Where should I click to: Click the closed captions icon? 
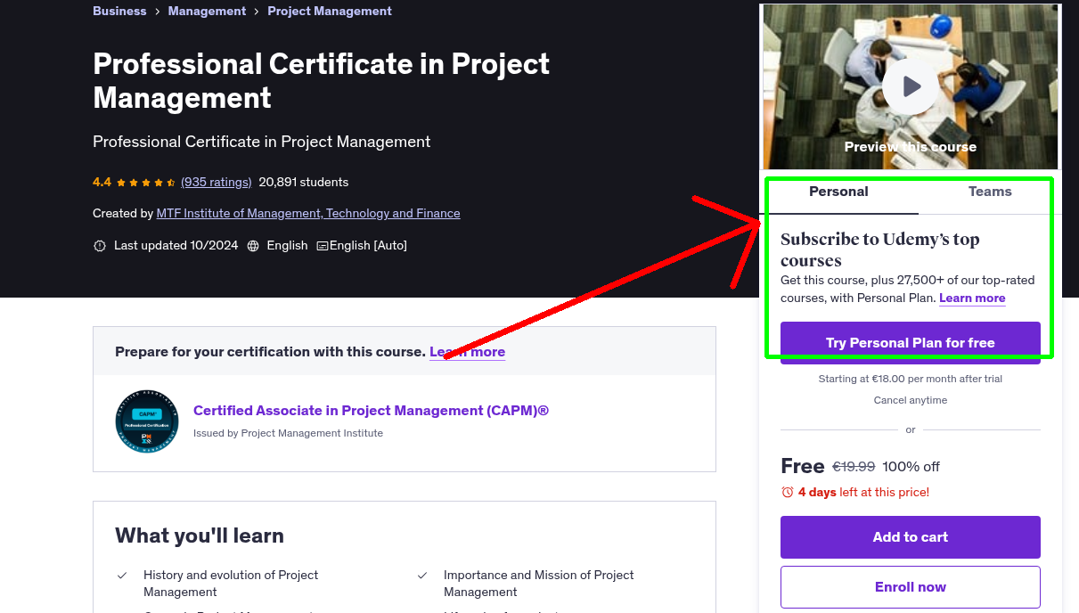point(323,246)
